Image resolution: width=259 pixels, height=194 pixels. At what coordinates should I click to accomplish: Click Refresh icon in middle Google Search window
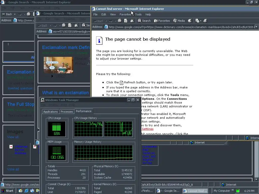70,25
